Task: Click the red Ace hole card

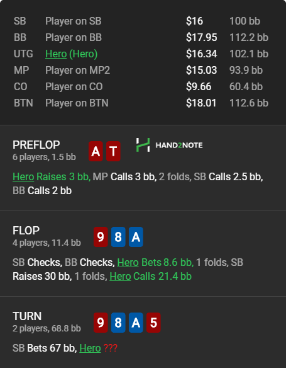Action: click(x=96, y=151)
